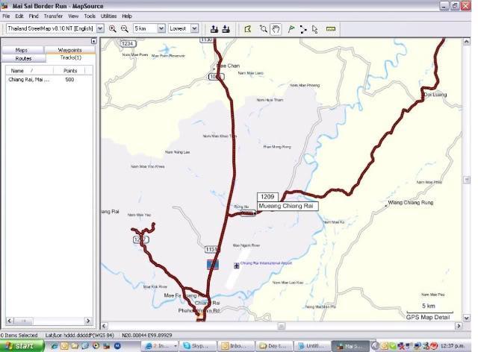Activate the Hand pan tool
This screenshot has width=478, height=352.
(x=276, y=29)
